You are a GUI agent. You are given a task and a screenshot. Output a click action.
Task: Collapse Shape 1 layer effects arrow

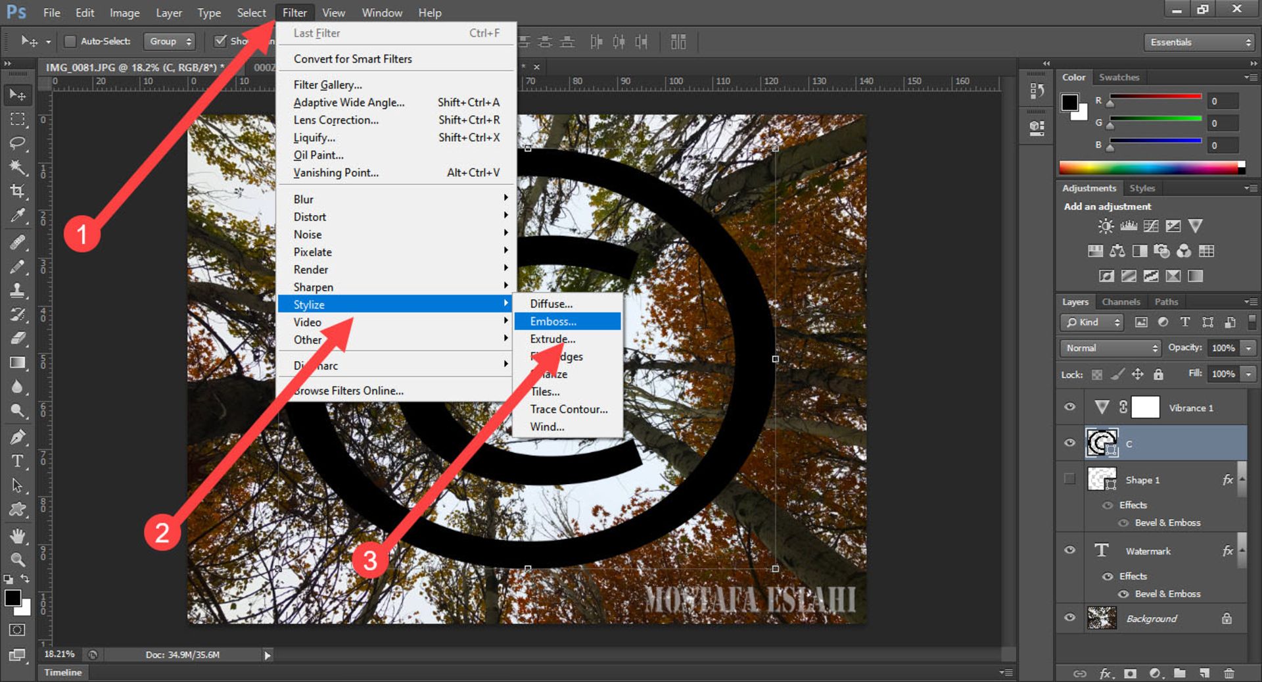pos(1242,479)
